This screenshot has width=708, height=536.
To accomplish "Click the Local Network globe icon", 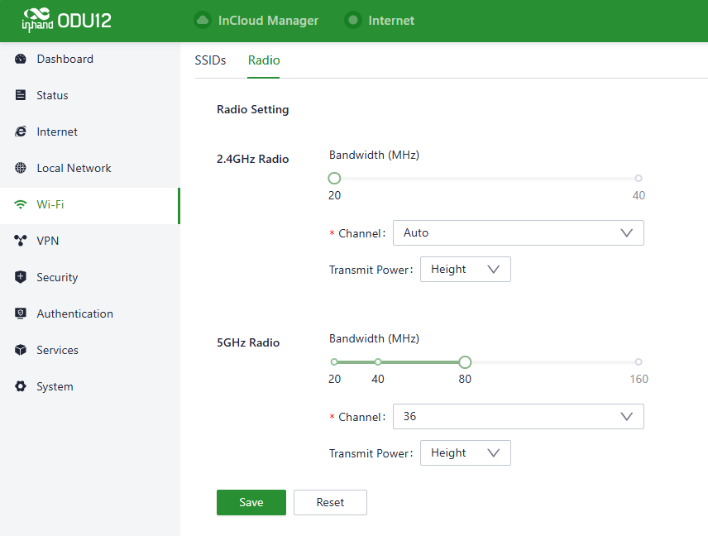I will click(21, 169).
